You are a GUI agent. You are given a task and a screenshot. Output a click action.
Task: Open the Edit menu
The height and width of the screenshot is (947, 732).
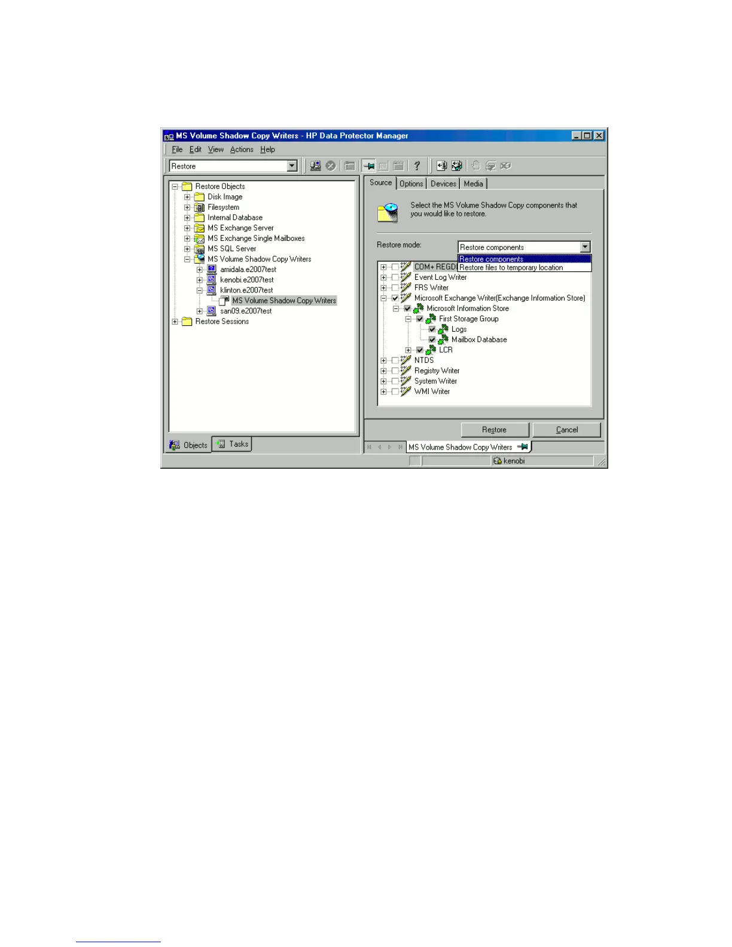tap(196, 149)
